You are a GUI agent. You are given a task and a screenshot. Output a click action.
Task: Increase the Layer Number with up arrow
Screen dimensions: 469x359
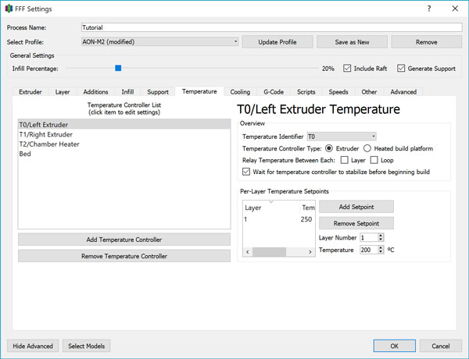pos(381,236)
